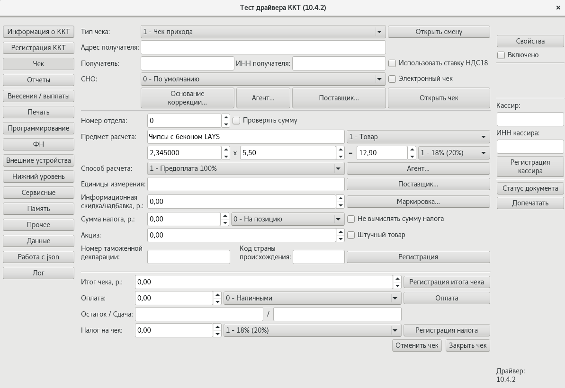This screenshot has width=565, height=388.
Task: Switch to the Отчеты section
Action: [38, 80]
